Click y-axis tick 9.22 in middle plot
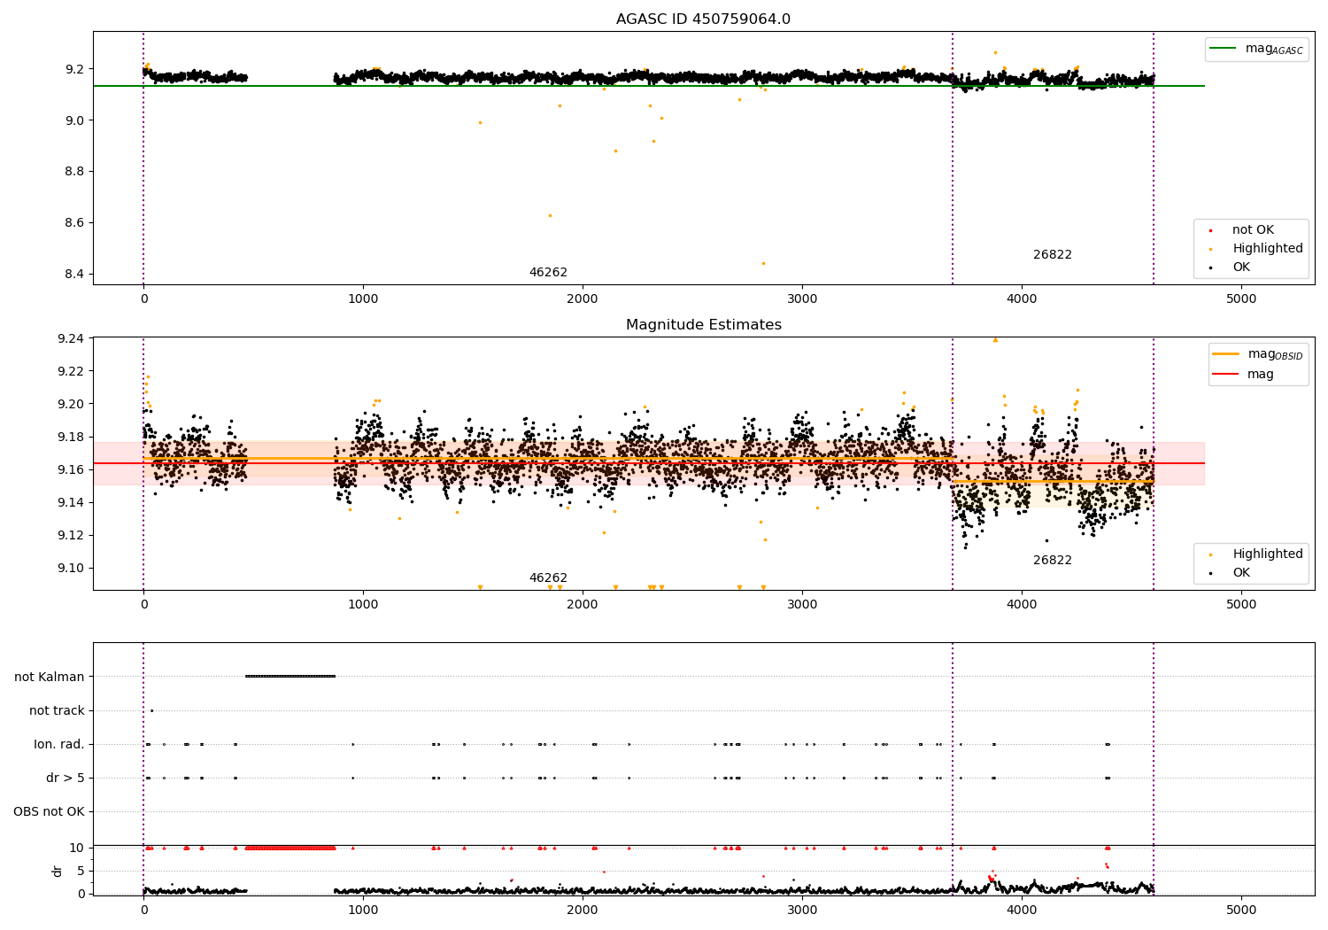The image size is (1328, 930). (x=71, y=371)
